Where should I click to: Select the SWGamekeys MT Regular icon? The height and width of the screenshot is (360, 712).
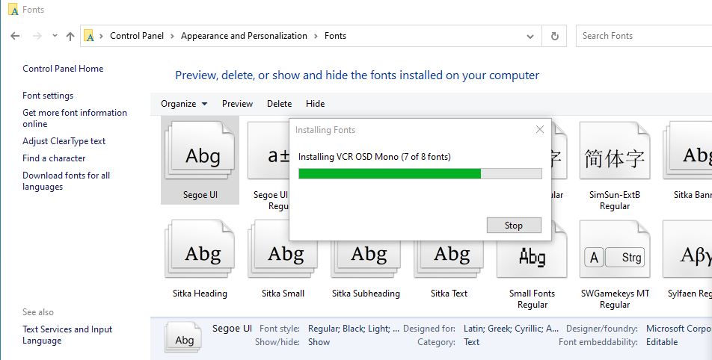click(x=615, y=249)
